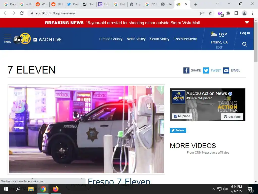The height and width of the screenshot is (194, 258).
Task: Show hidden system tray icons
Action: pyautogui.click(x=213, y=189)
